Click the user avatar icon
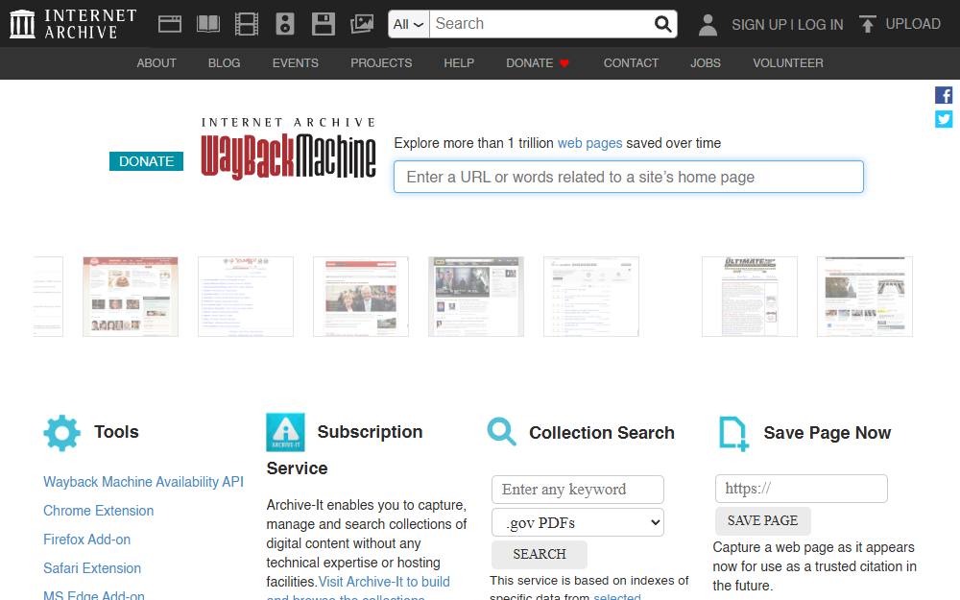This screenshot has height=600, width=960. pyautogui.click(x=708, y=25)
